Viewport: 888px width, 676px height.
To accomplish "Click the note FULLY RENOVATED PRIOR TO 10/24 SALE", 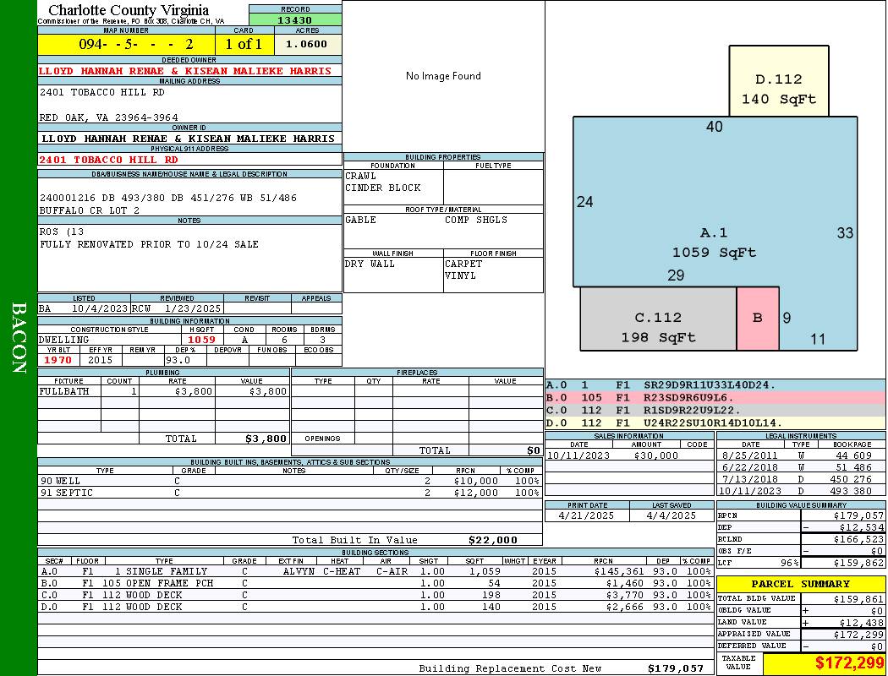I will tap(149, 244).
